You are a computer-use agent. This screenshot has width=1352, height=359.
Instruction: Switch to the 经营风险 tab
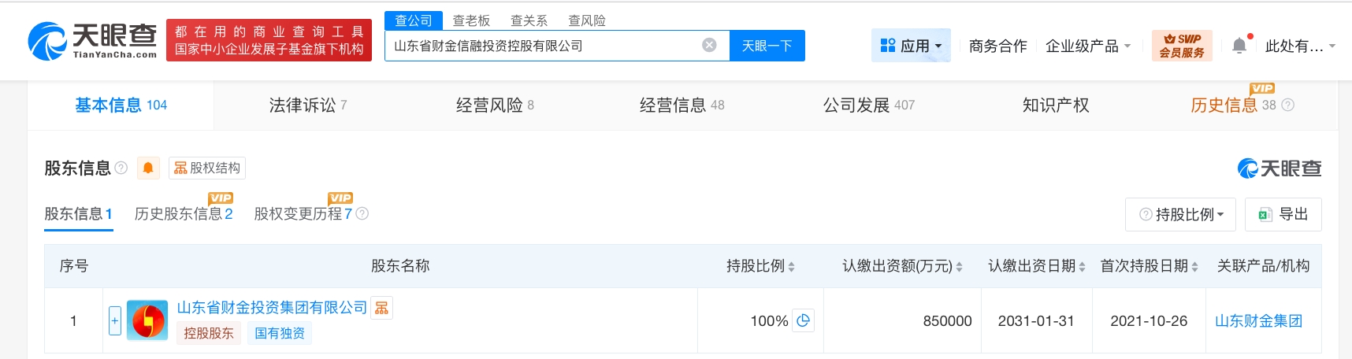(494, 105)
